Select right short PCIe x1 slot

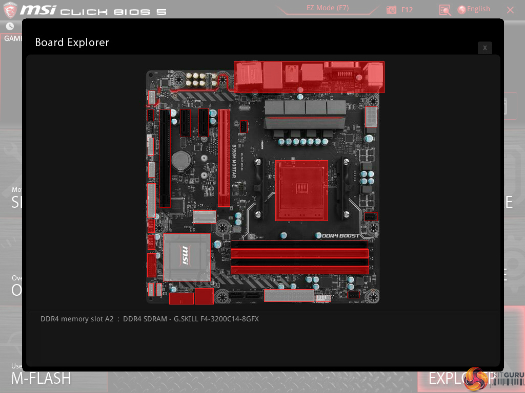point(203,123)
